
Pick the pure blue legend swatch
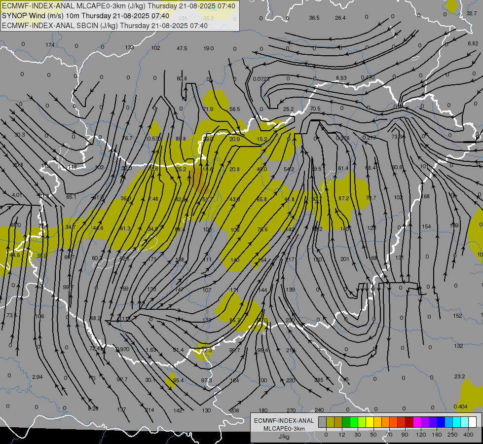pyautogui.click(x=441, y=422)
